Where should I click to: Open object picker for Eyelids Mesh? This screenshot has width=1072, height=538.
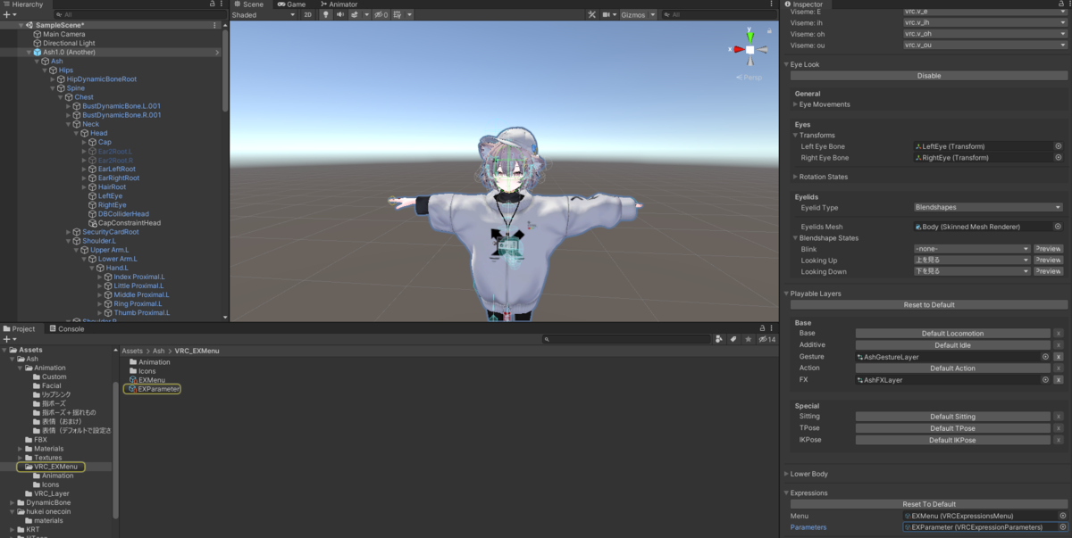coord(1058,227)
